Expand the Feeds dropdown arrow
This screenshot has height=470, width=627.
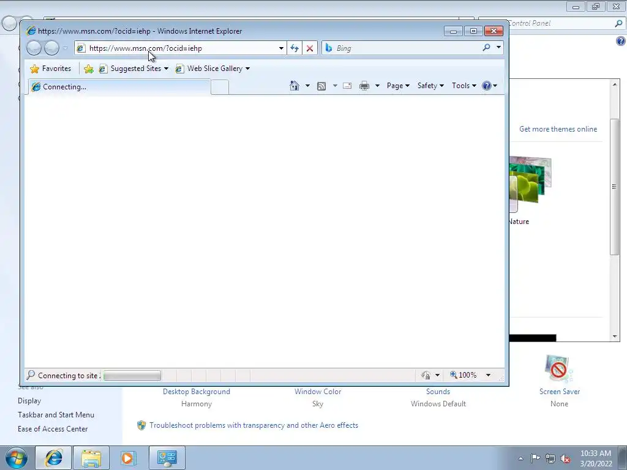pyautogui.click(x=335, y=86)
